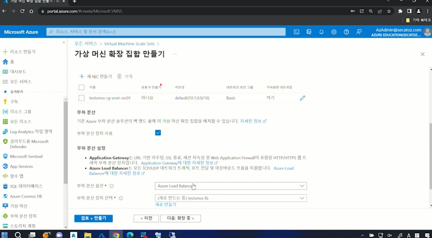
Task: Open the notifications bell
Action: point(321,32)
